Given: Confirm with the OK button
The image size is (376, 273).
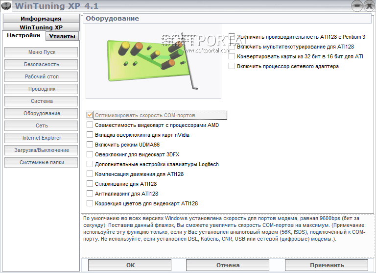Looking at the screenshot, I should tap(130, 265).
